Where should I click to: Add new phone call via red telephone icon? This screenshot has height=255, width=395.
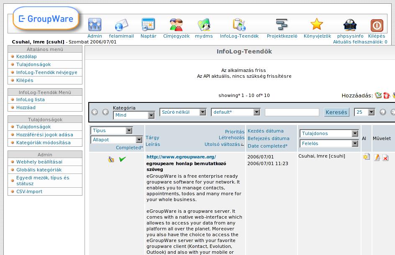click(x=387, y=95)
